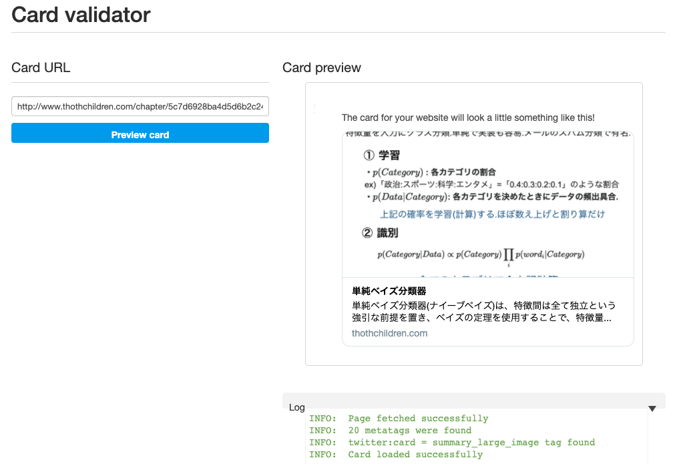
Task: Select the twitter:card summary_large_image log line
Action: [x=452, y=443]
